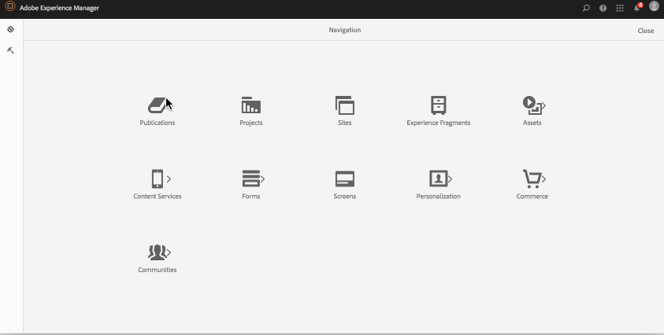
Task: Open the Personalization portrait icon
Action: click(438, 179)
